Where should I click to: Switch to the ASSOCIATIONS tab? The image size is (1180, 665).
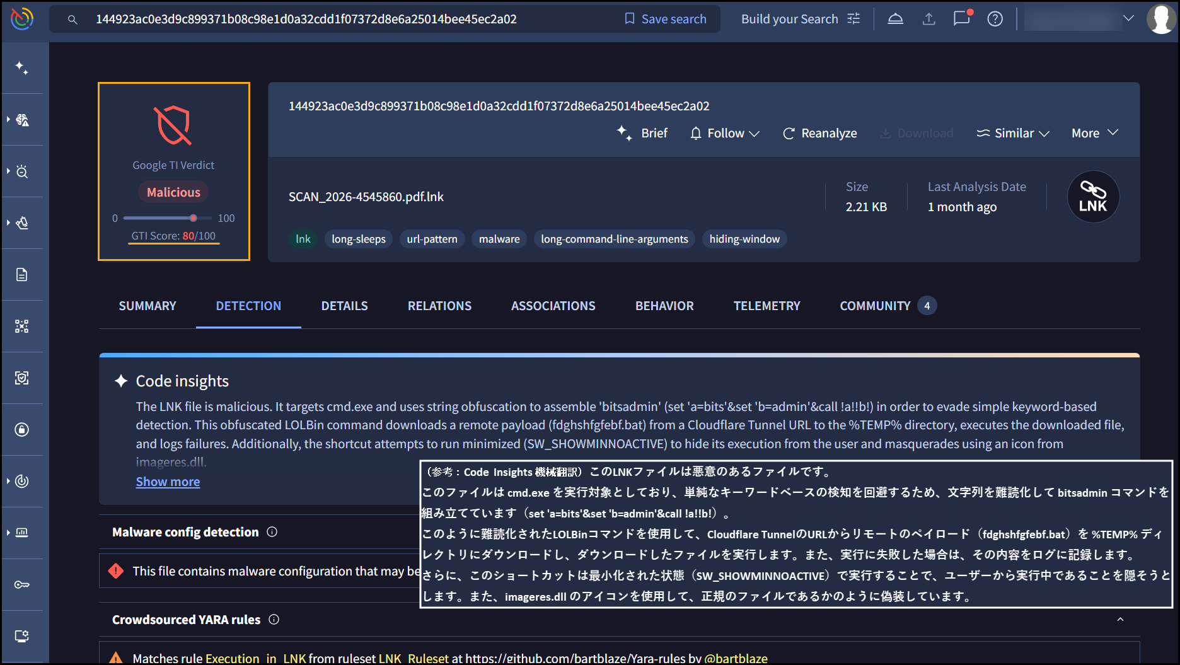(x=553, y=306)
